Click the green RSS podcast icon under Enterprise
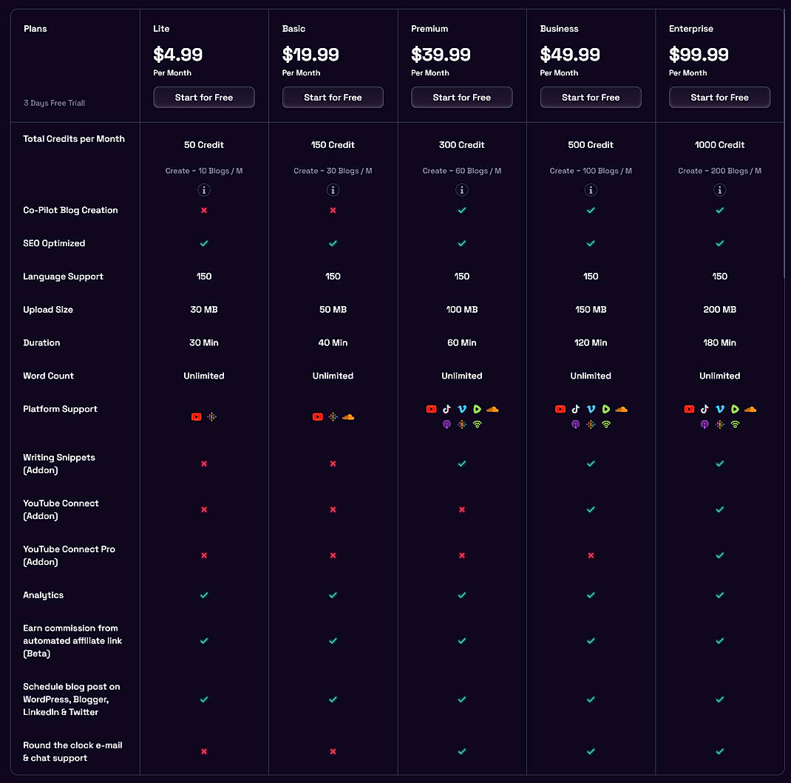Screen dimensions: 791x783 click(736, 424)
